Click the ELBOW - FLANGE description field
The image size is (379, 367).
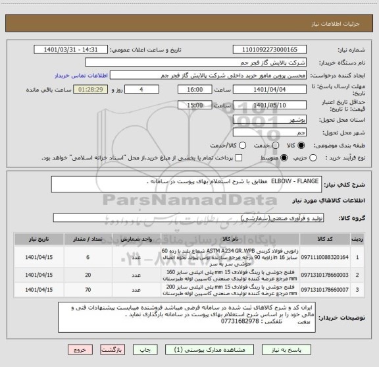click(x=186, y=184)
